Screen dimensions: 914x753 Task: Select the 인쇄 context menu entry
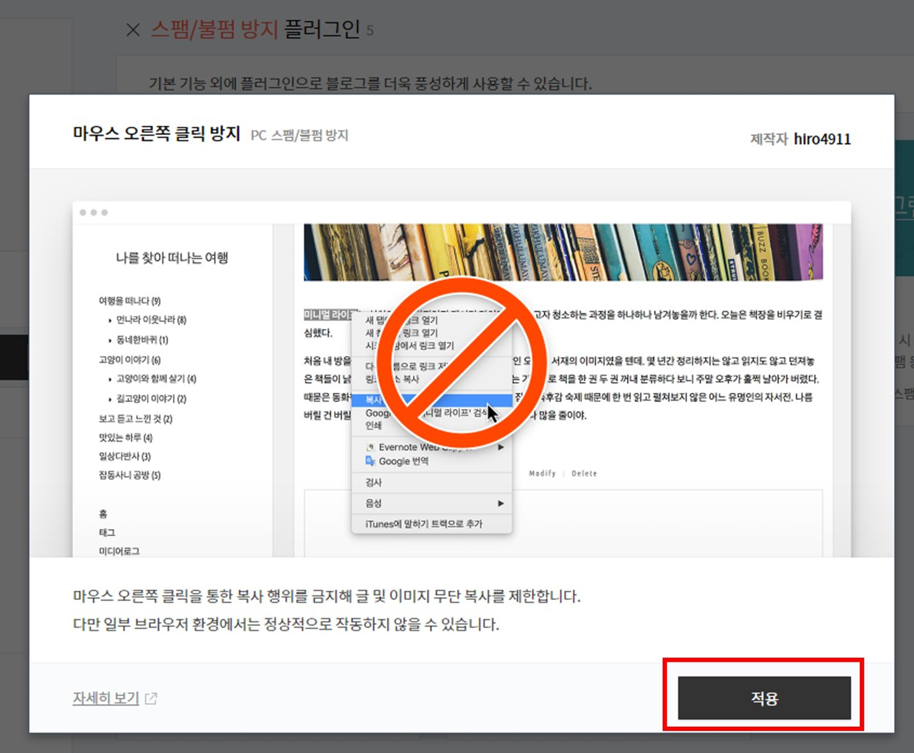(x=373, y=426)
